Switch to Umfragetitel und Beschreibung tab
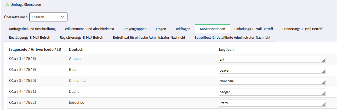 point(32,29)
